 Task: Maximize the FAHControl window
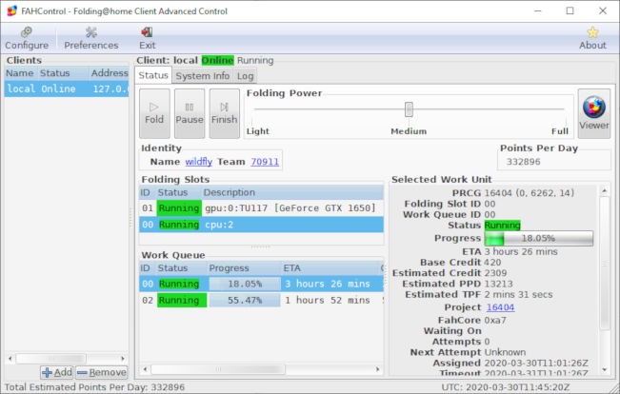click(570, 11)
